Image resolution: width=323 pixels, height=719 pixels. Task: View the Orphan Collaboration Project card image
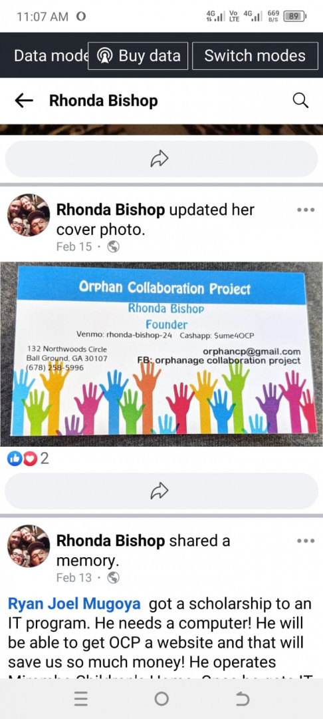point(161,354)
